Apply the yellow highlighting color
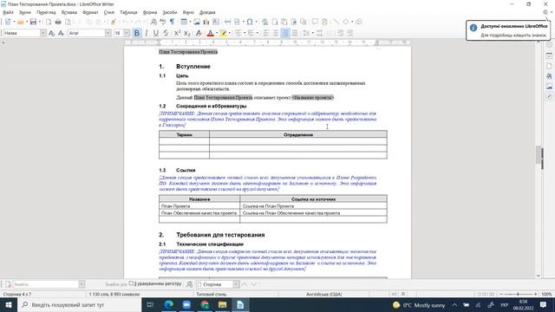Viewport: 555px width, 312px height. (223, 33)
